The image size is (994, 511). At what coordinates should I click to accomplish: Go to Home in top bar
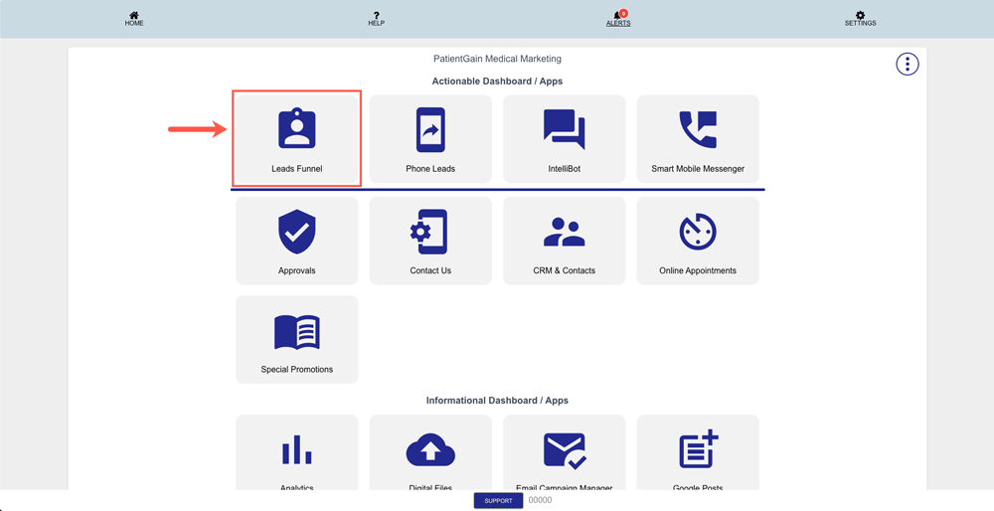pyautogui.click(x=134, y=18)
